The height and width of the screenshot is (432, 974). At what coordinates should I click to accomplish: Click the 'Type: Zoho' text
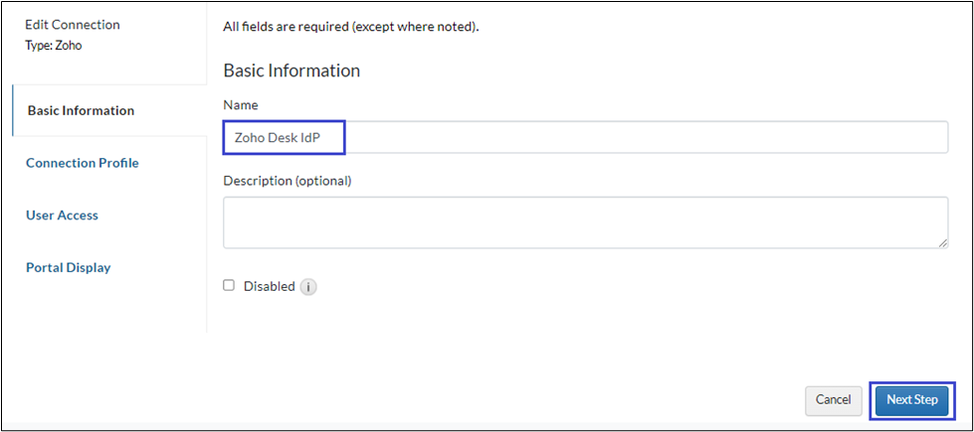[x=55, y=46]
